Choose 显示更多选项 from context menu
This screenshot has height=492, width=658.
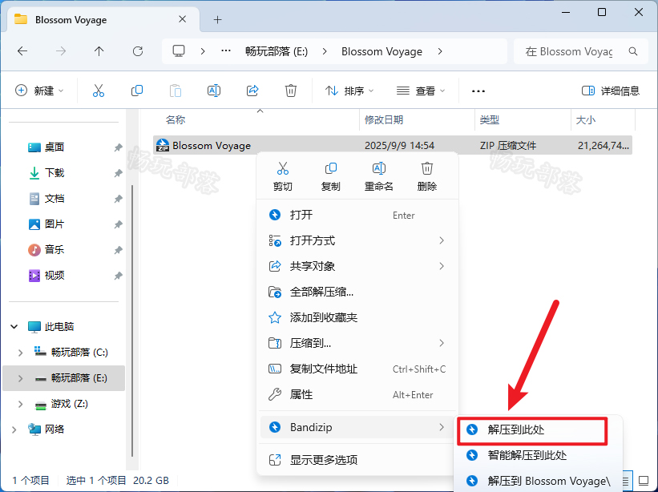(357, 460)
